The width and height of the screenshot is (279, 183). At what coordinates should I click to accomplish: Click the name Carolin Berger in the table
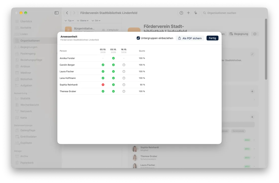(67, 65)
